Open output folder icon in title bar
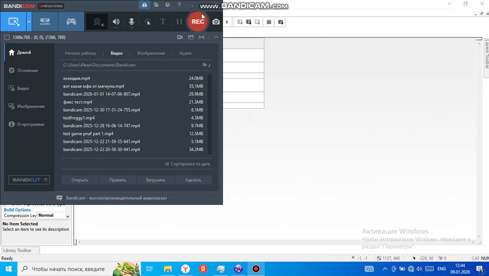This screenshot has height=276, width=489. pyautogui.click(x=156, y=5)
